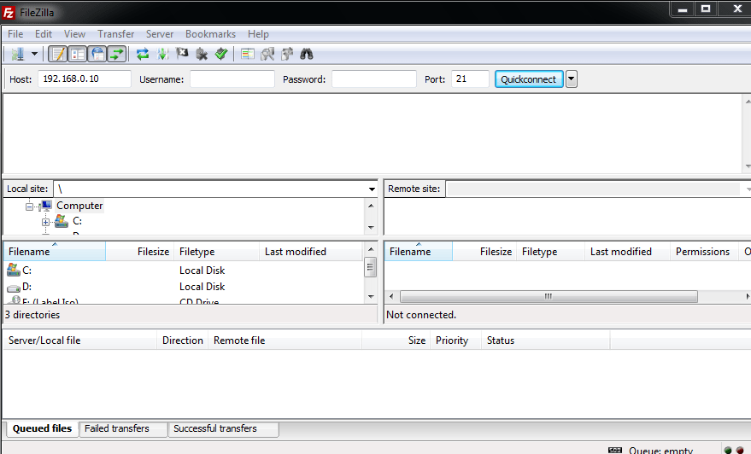This screenshot has height=454, width=751.
Task: Sort local files by Filename column
Action: pyautogui.click(x=55, y=252)
